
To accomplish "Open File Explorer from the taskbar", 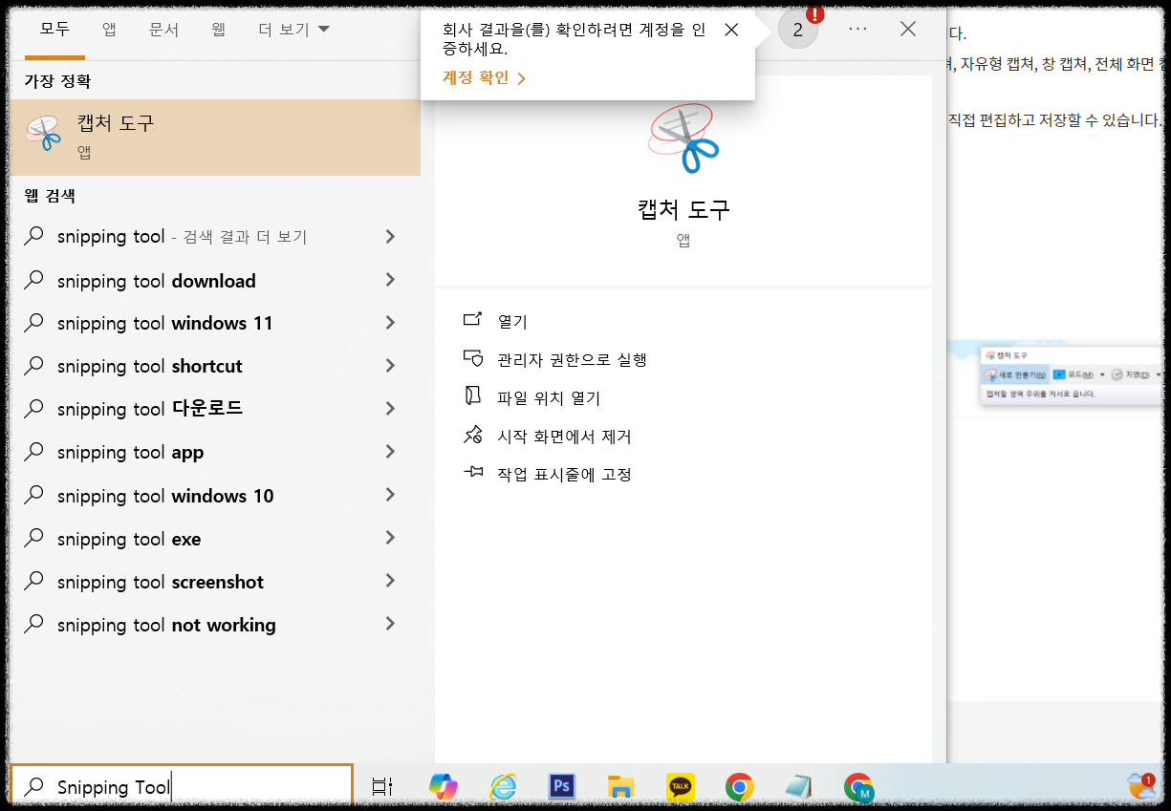I will pyautogui.click(x=620, y=786).
